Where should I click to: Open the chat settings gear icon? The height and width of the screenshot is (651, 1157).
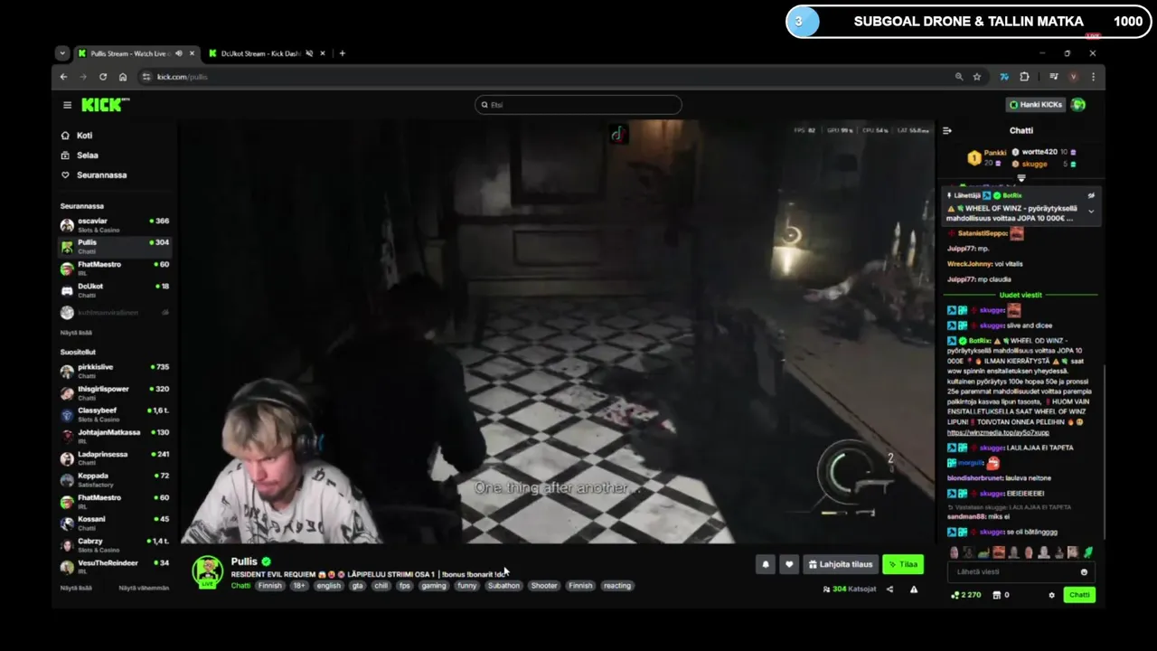[1051, 595]
